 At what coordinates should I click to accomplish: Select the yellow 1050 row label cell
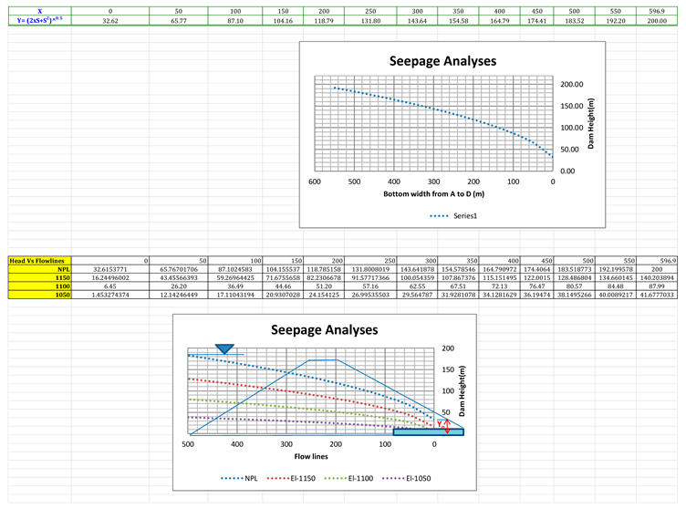click(40, 295)
